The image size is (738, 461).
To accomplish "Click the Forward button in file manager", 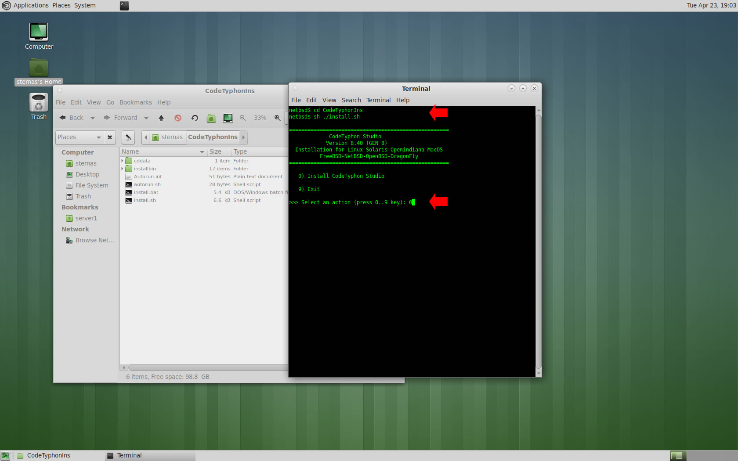I will 120,118.
